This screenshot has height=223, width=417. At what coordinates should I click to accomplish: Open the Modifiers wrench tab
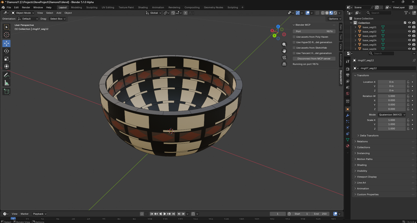348,115
